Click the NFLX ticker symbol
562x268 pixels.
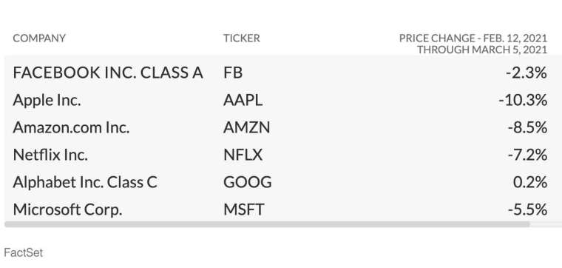(x=243, y=155)
